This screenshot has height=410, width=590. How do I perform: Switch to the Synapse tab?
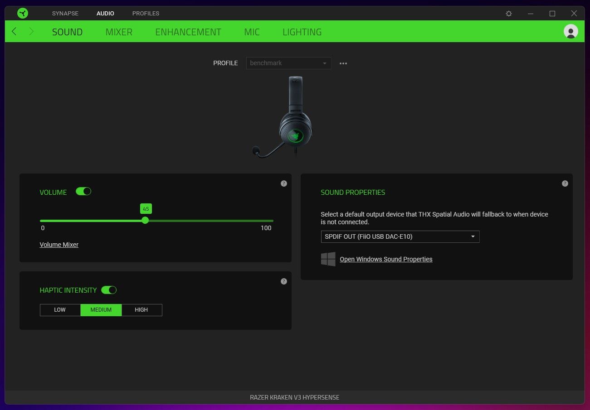pos(65,13)
